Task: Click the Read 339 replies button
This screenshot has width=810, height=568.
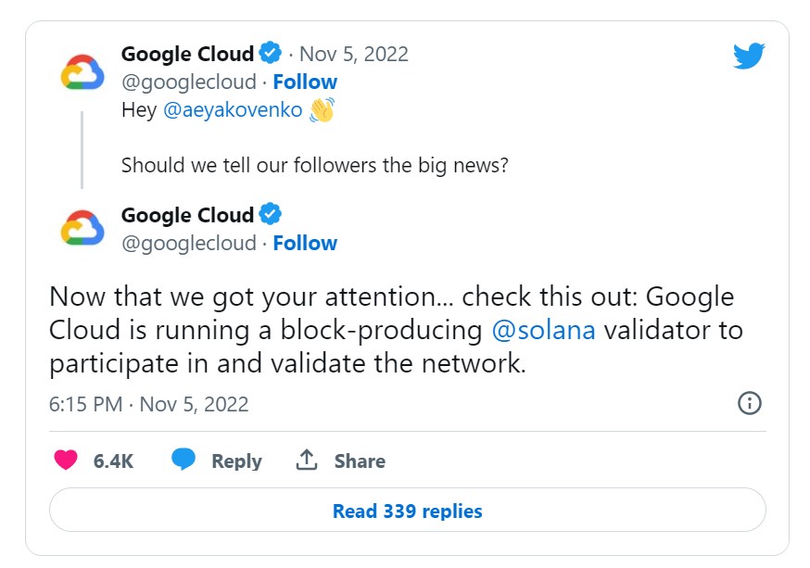Action: pyautogui.click(x=407, y=511)
